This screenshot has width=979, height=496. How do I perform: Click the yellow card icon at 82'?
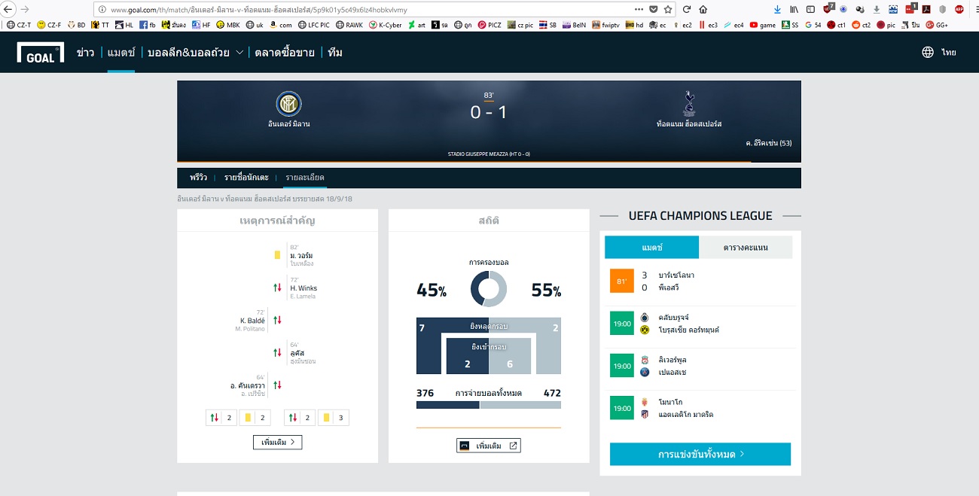coord(277,255)
